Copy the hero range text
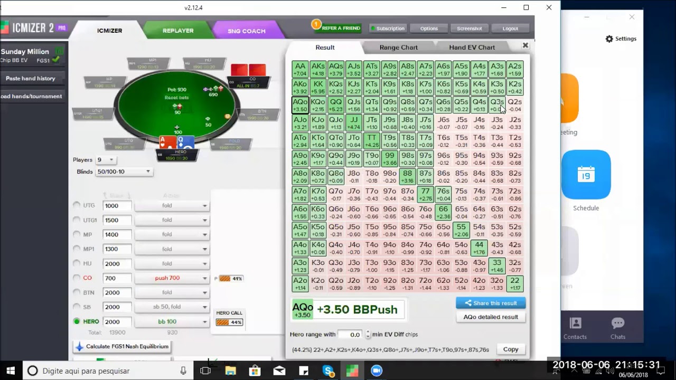 point(511,349)
